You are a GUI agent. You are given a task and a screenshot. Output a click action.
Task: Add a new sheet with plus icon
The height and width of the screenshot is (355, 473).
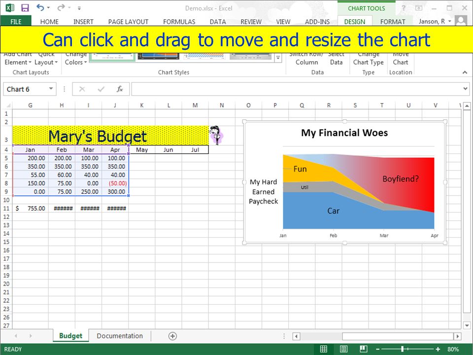coord(172,336)
